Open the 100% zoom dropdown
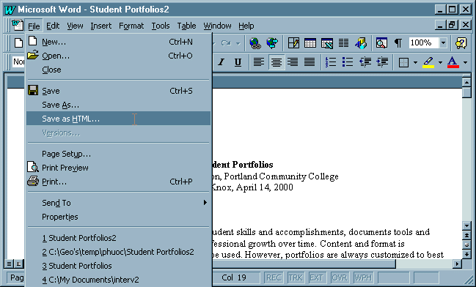The height and width of the screenshot is (287, 476). 443,43
